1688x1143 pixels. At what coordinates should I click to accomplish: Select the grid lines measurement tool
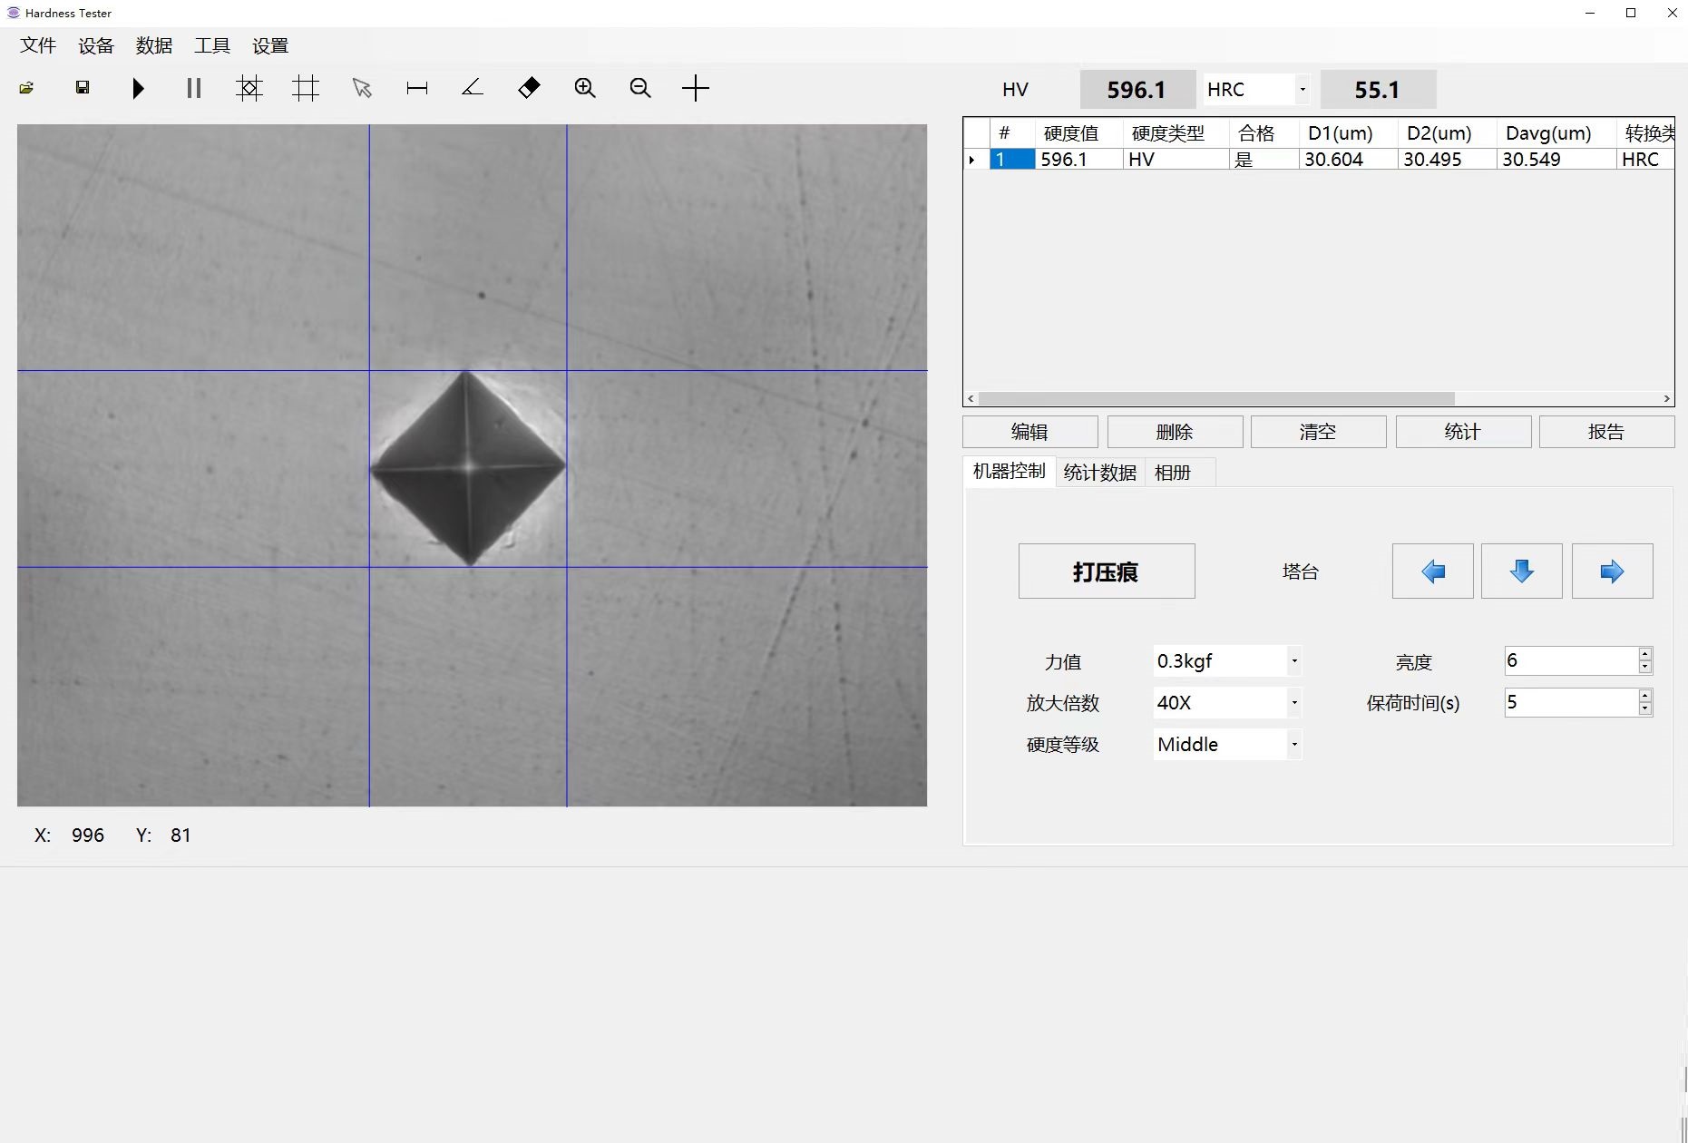[306, 88]
